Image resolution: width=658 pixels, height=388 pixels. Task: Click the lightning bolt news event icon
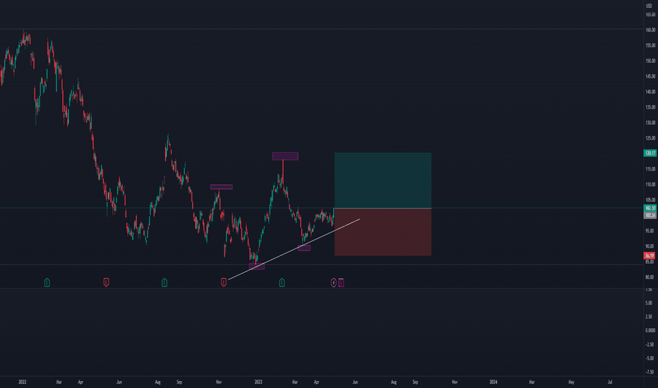point(334,282)
